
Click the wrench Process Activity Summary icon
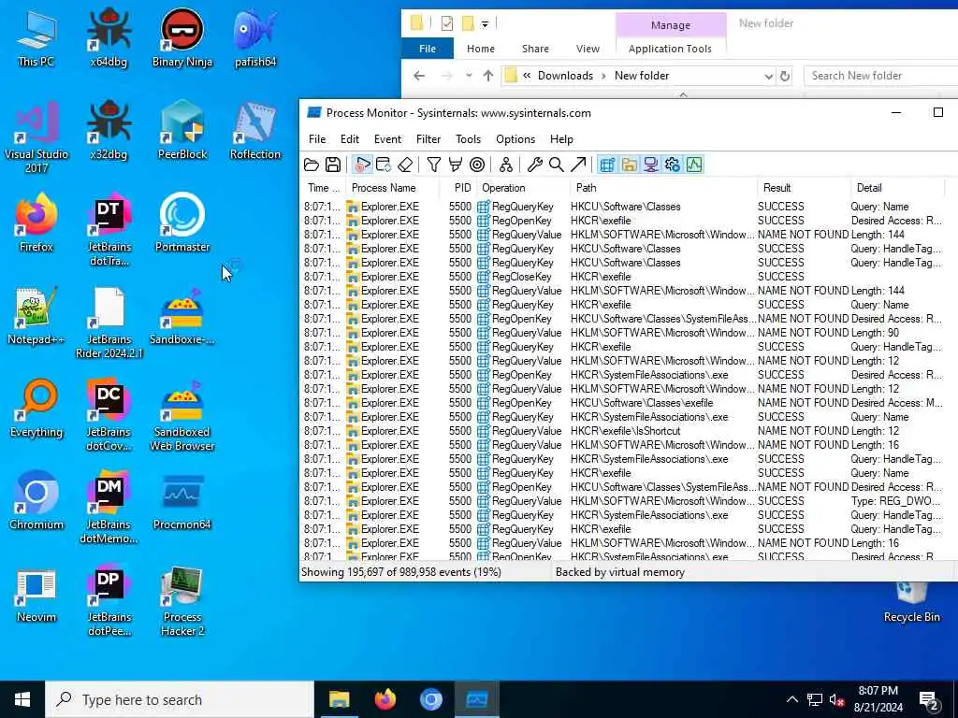pos(534,165)
